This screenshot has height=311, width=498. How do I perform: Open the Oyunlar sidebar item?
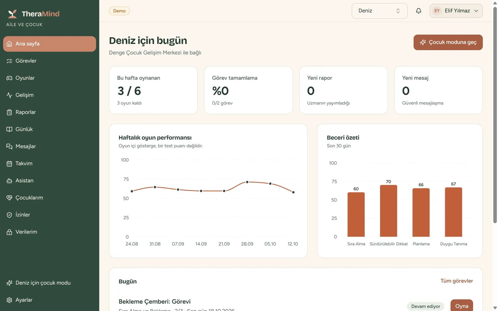pos(49,78)
